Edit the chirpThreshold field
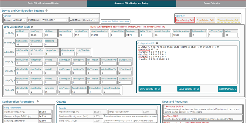 (83, 54)
